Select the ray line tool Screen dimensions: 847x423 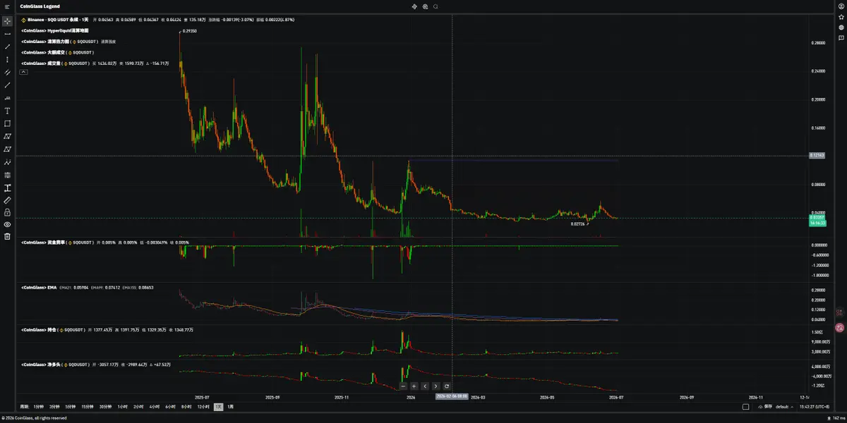7,85
